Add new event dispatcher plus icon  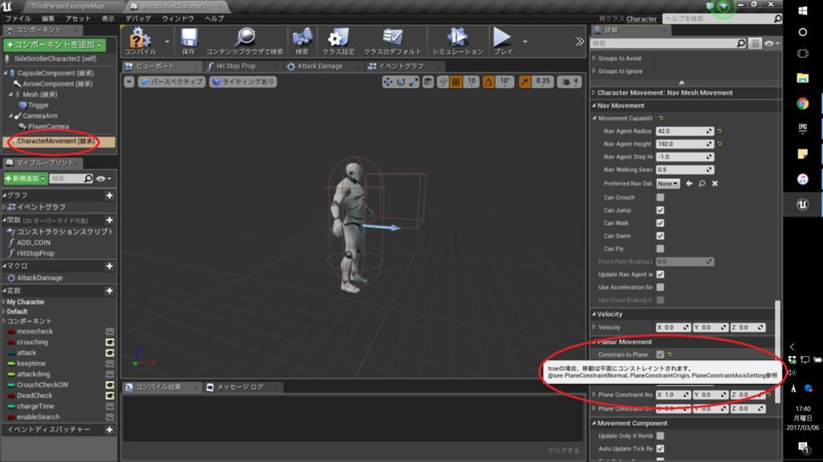pyautogui.click(x=109, y=430)
